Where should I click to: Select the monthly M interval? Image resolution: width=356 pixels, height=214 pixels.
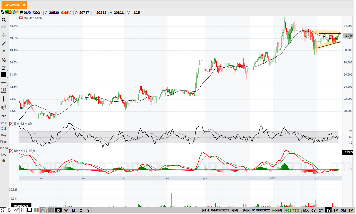coord(73,210)
